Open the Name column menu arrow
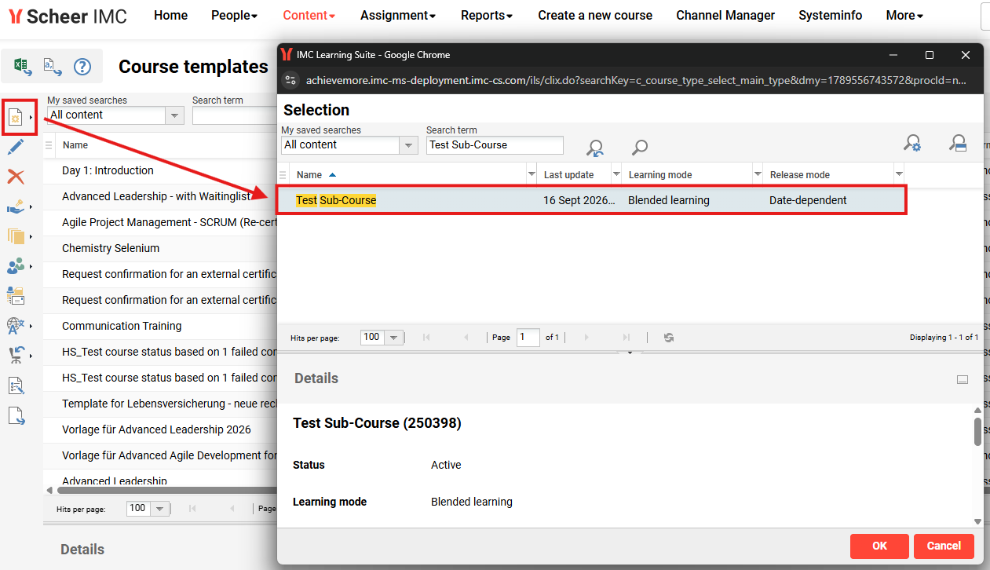990x570 pixels. pos(532,174)
